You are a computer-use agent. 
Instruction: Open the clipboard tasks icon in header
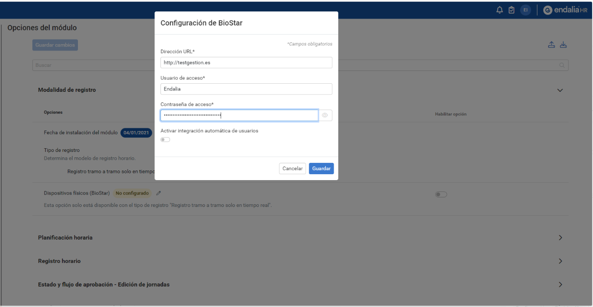511,10
